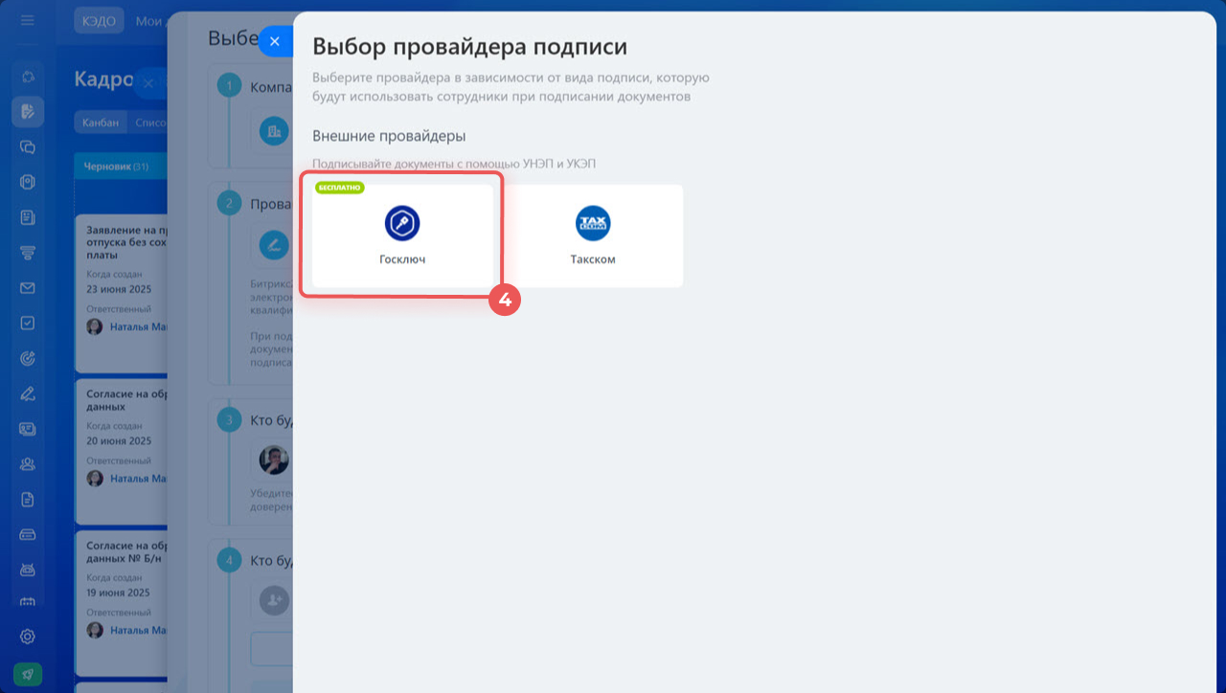
Task: Click the green rocket button
Action: (28, 674)
